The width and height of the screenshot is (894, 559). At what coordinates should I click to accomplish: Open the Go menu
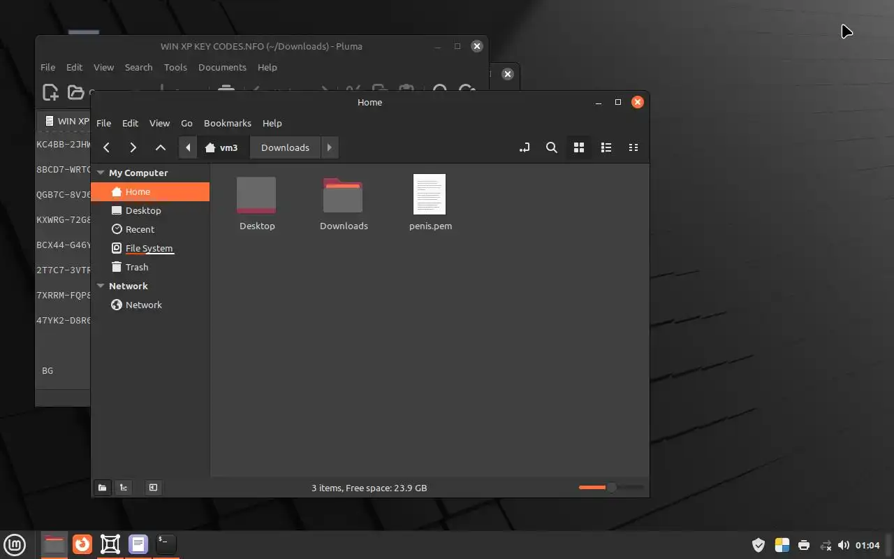click(186, 123)
